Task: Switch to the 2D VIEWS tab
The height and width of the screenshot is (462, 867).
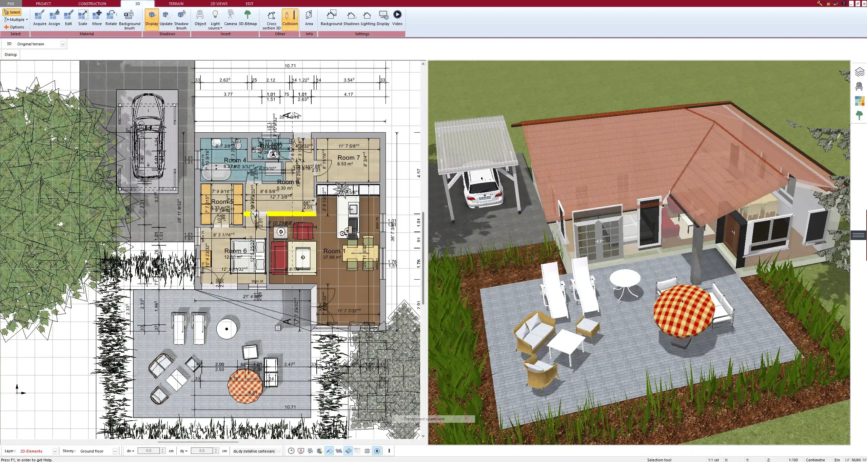Action: coord(219,4)
